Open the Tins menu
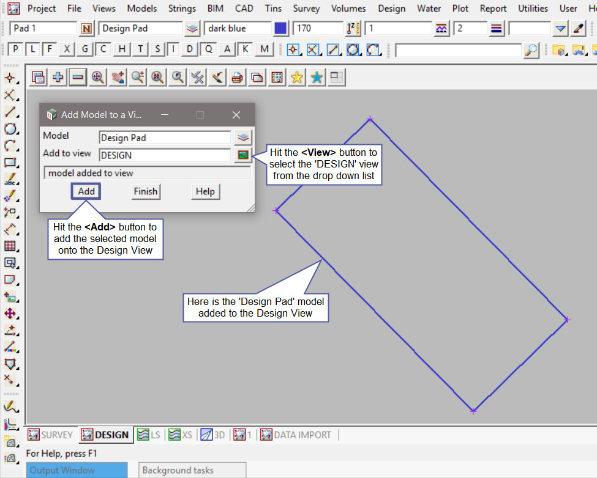Image resolution: width=597 pixels, height=478 pixels. click(x=273, y=9)
